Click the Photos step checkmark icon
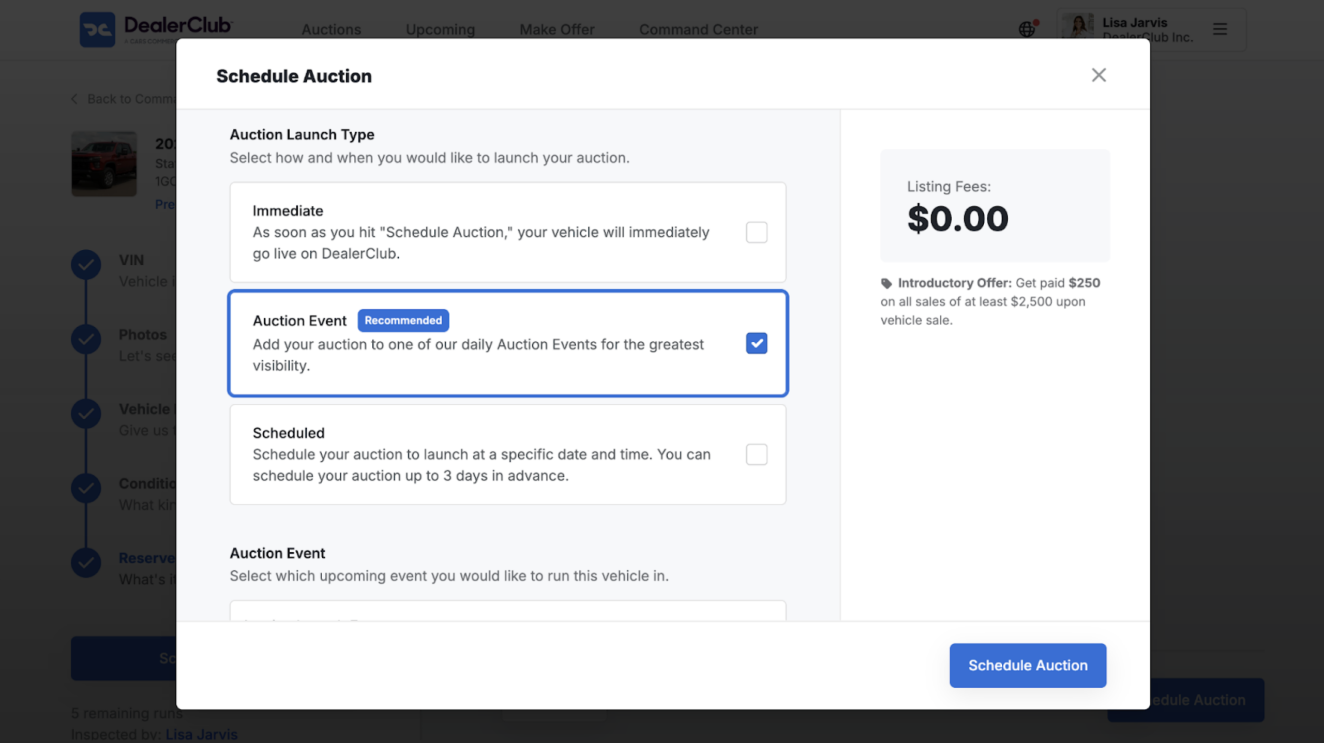Image resolution: width=1324 pixels, height=743 pixels. 86,339
